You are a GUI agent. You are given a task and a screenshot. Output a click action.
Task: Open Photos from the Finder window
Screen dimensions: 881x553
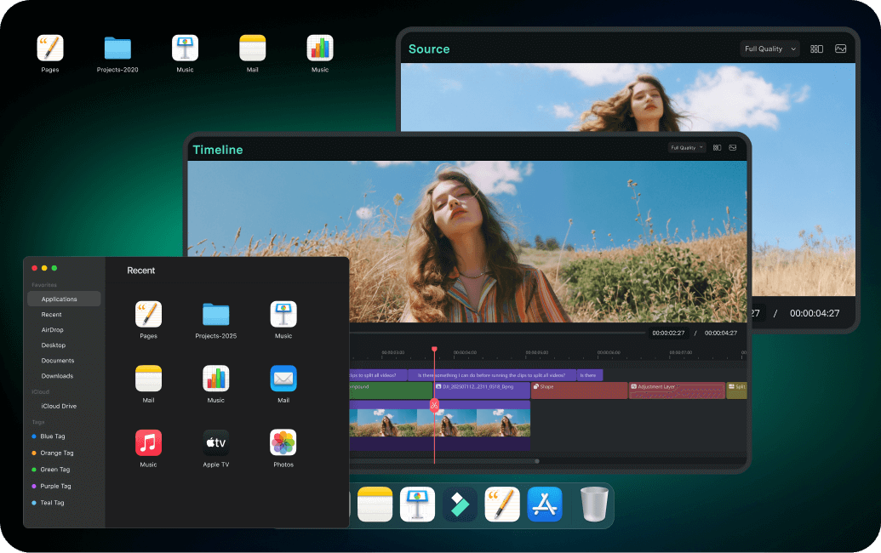(x=283, y=443)
